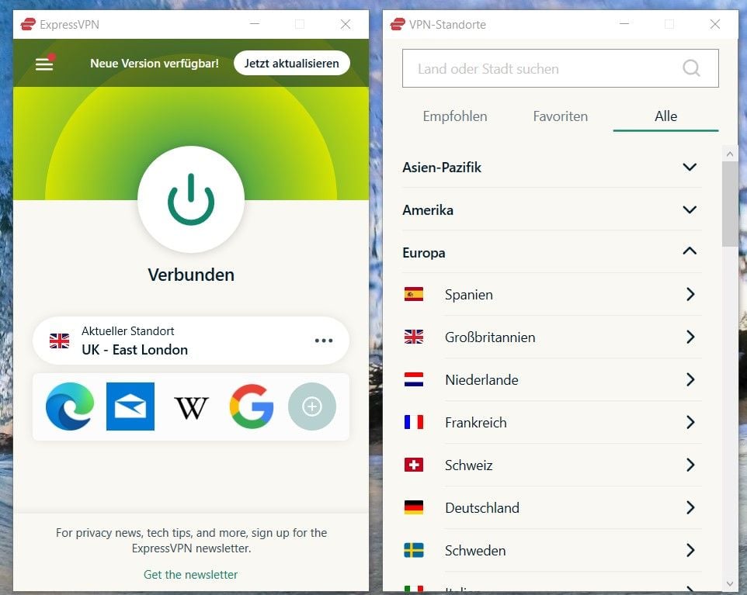The height and width of the screenshot is (595, 747).
Task: Follow the Get the newsletter link
Action: click(x=190, y=575)
